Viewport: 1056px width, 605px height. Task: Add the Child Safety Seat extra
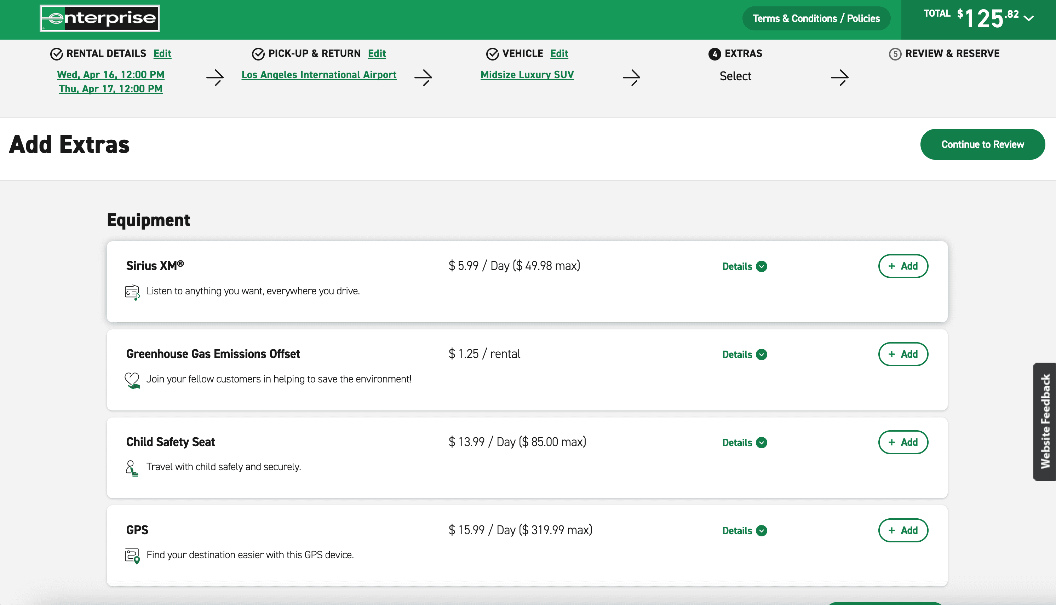tap(903, 442)
